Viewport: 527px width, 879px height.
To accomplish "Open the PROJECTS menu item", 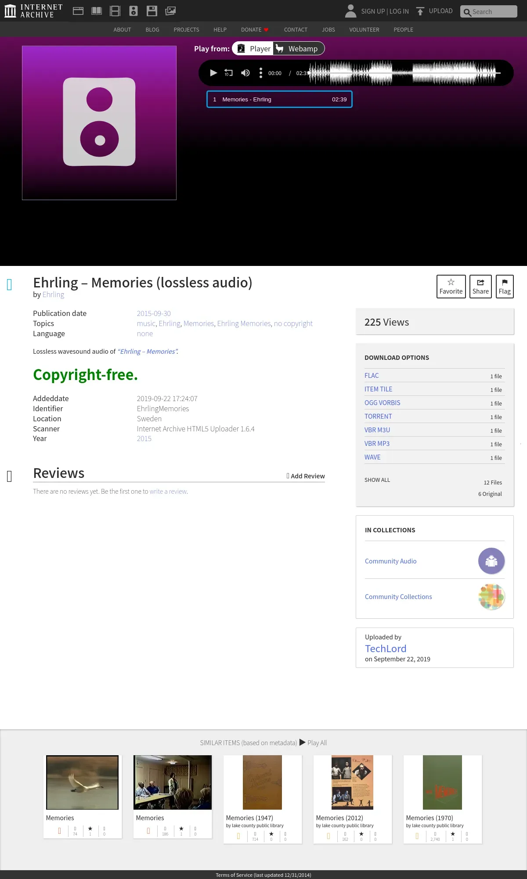I will pos(186,30).
